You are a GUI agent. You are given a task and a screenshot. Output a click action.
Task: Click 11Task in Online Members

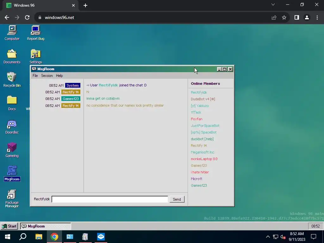click(196, 112)
